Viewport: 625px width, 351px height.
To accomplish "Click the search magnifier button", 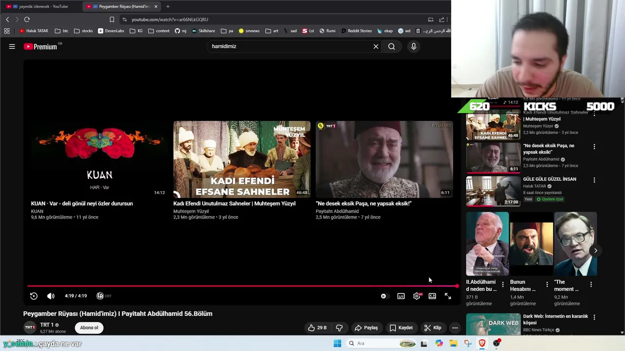I will tap(392, 46).
